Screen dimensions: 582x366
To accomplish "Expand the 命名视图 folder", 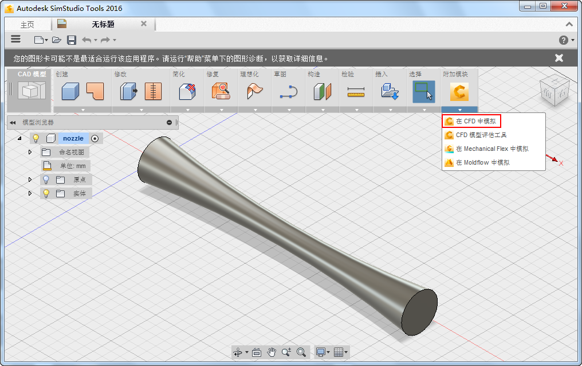I will click(30, 152).
